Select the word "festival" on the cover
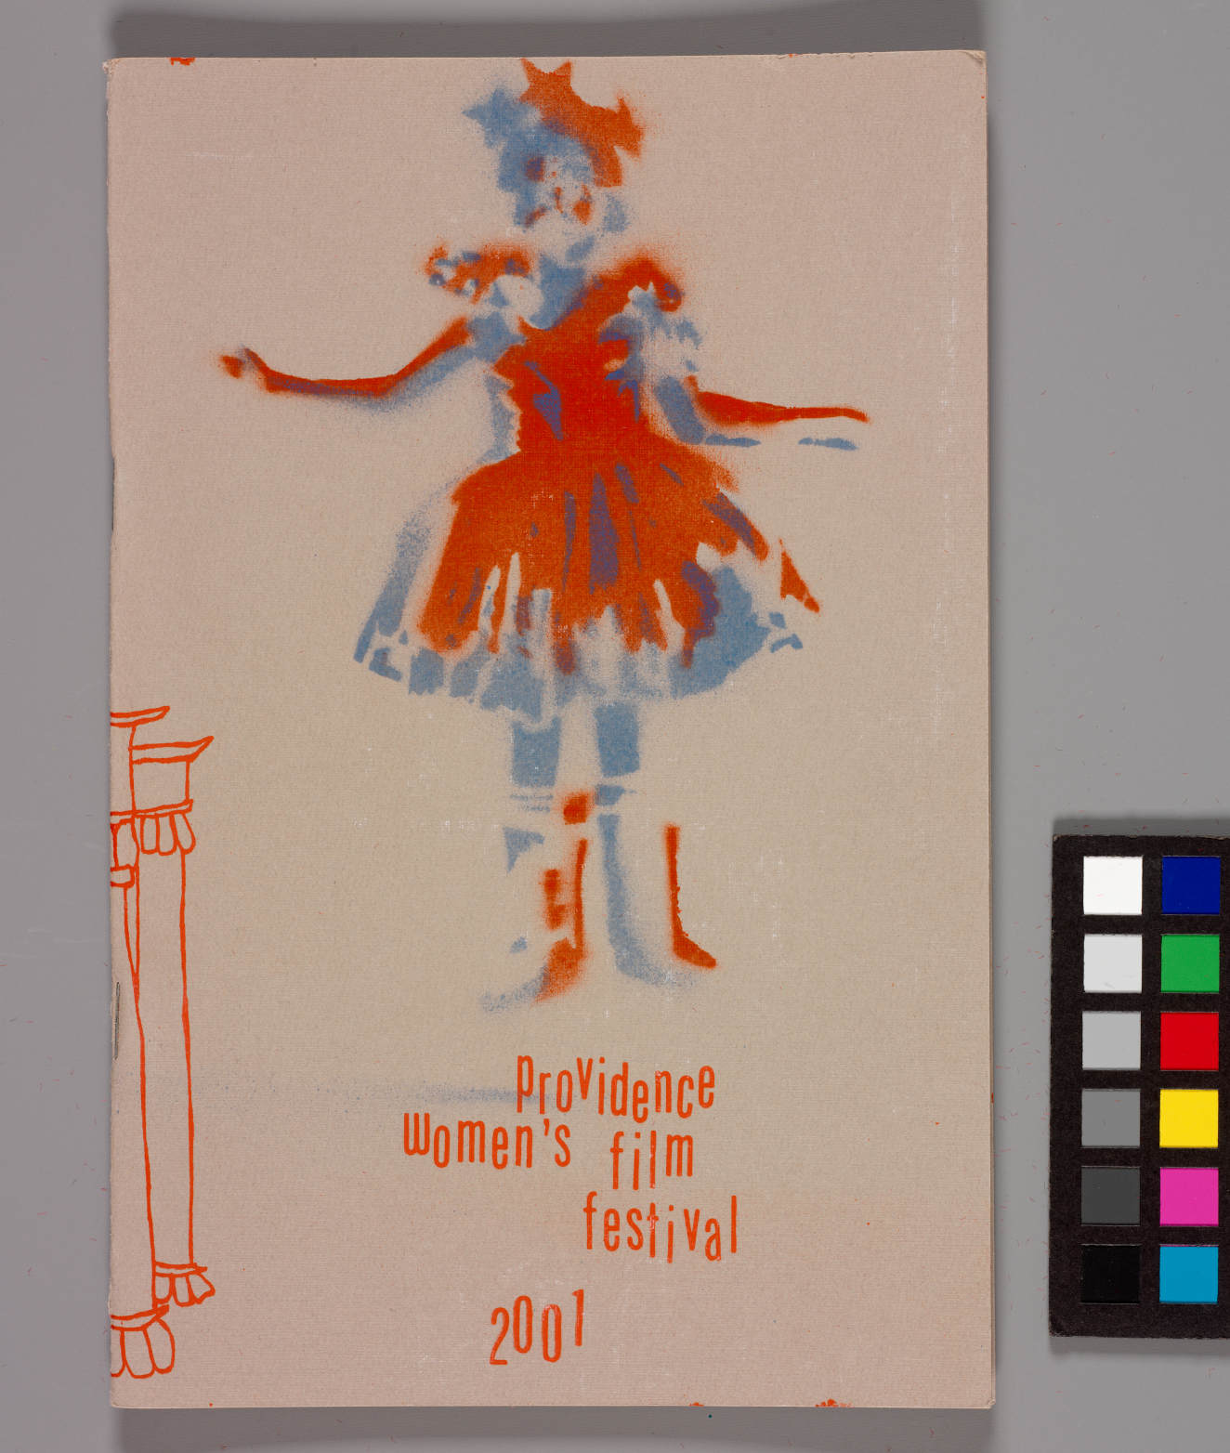The width and height of the screenshot is (1230, 1453). 661,1226
